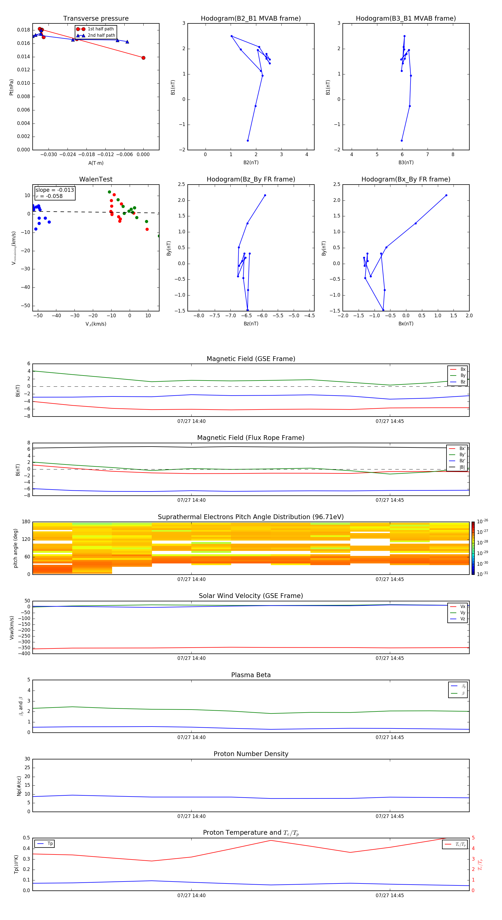The height and width of the screenshot is (920, 502).
Task: Click the 'Proton Number Density' title
Action: [x=251, y=754]
